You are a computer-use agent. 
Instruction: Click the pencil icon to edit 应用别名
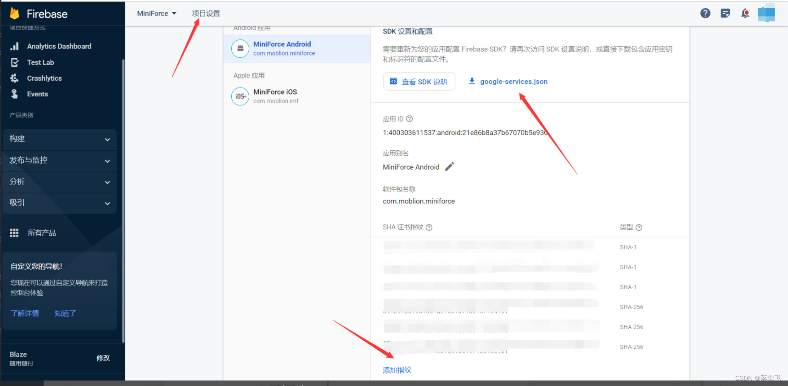(x=450, y=166)
